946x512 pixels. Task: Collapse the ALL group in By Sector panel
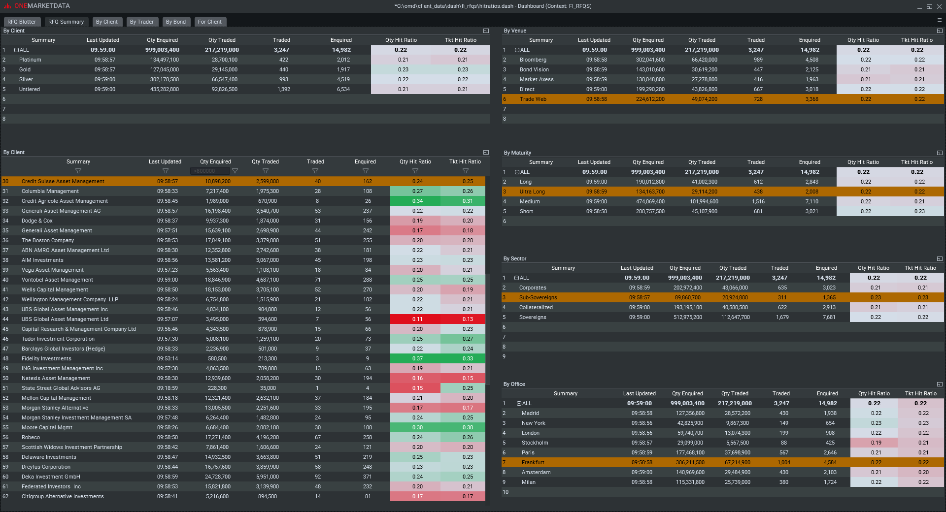pyautogui.click(x=516, y=278)
